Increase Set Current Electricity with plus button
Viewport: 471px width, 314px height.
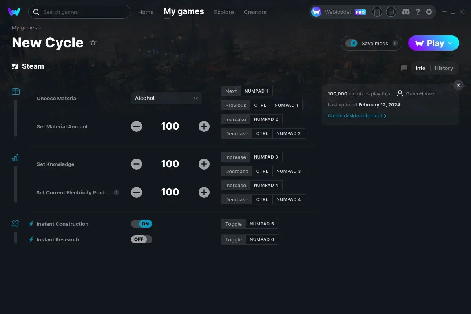[x=204, y=192]
